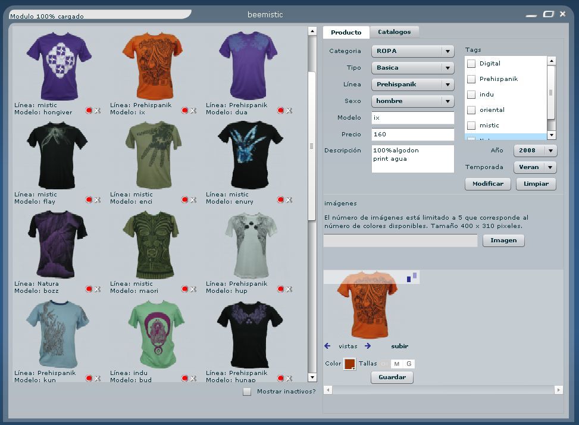Switch to the Producto tab
This screenshot has width=579, height=425.
tap(346, 32)
